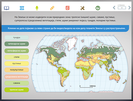Click the page number field
The image size is (133, 101).
pyautogui.click(x=122, y=8)
